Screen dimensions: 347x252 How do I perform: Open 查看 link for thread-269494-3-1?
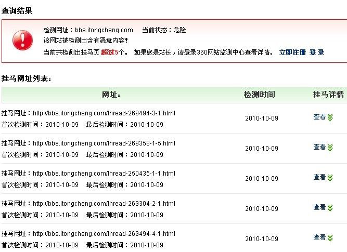[x=319, y=117]
